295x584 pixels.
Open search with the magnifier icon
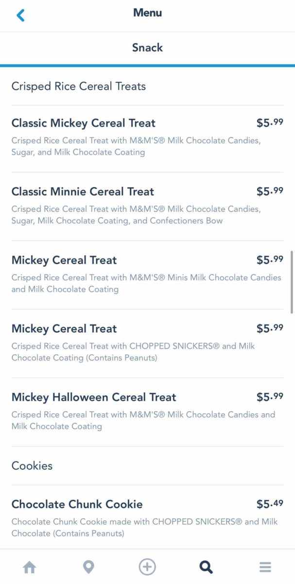(x=206, y=567)
